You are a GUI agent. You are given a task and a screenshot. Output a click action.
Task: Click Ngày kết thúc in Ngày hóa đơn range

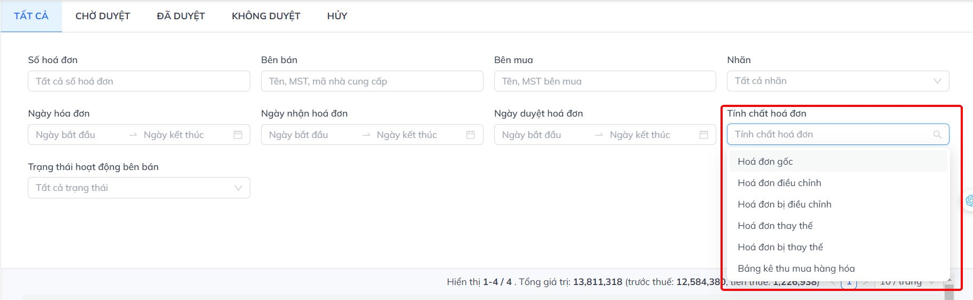174,135
